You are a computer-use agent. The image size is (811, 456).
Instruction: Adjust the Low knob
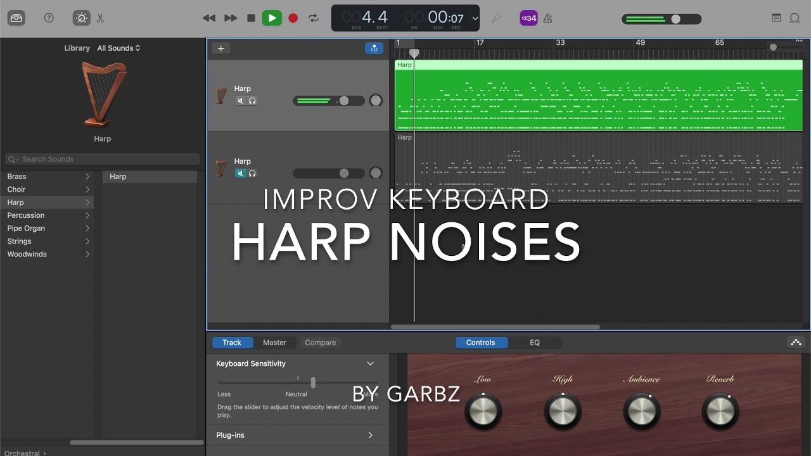pos(483,411)
